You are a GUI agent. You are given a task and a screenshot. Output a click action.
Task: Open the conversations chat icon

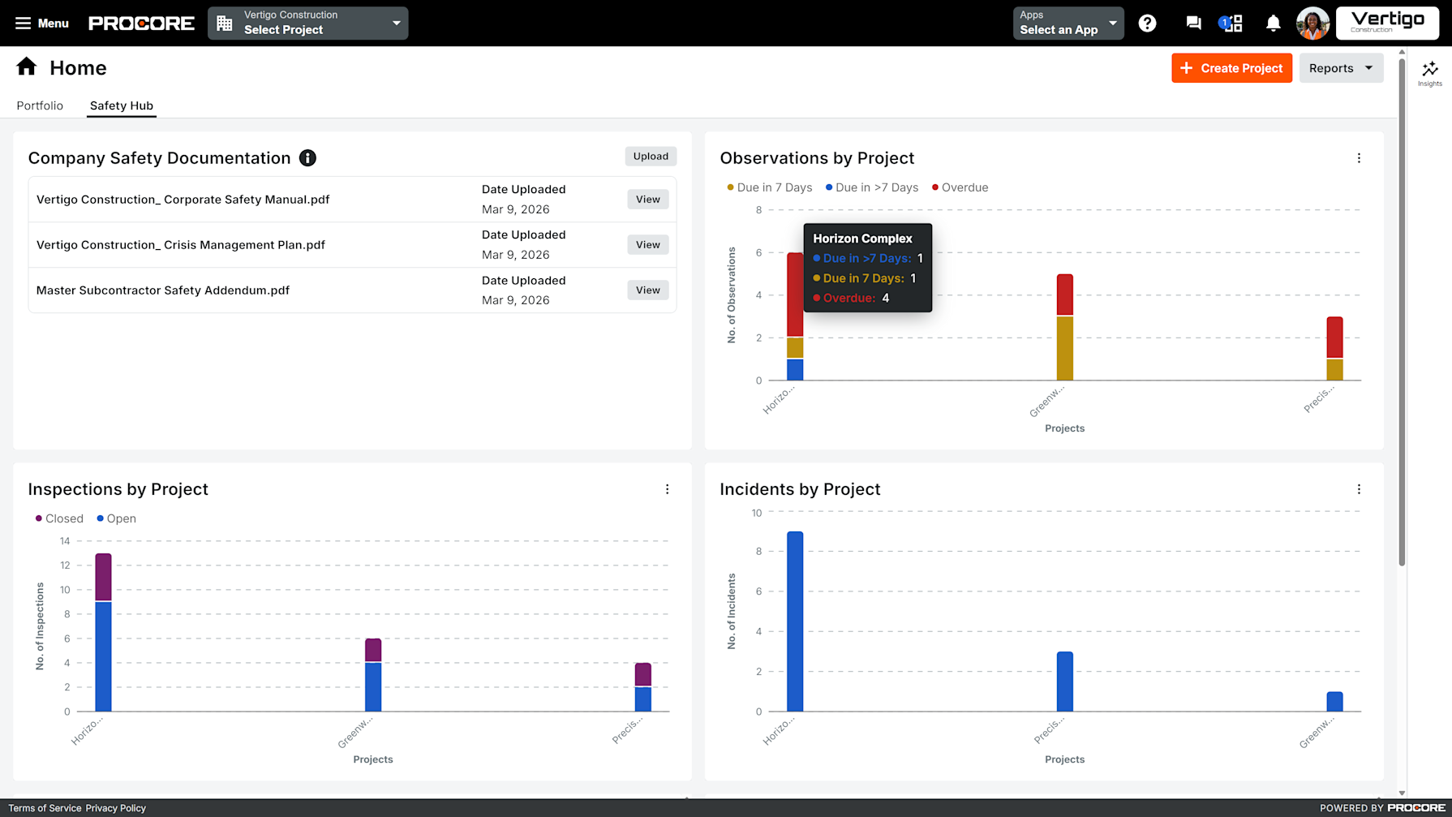pyautogui.click(x=1192, y=24)
